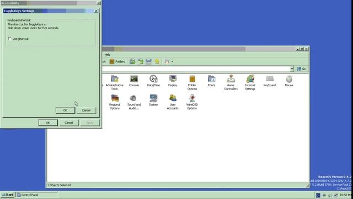Image resolution: width=353 pixels, height=199 pixels.
Task: Select the Internet Settings icon
Action: tap(250, 82)
